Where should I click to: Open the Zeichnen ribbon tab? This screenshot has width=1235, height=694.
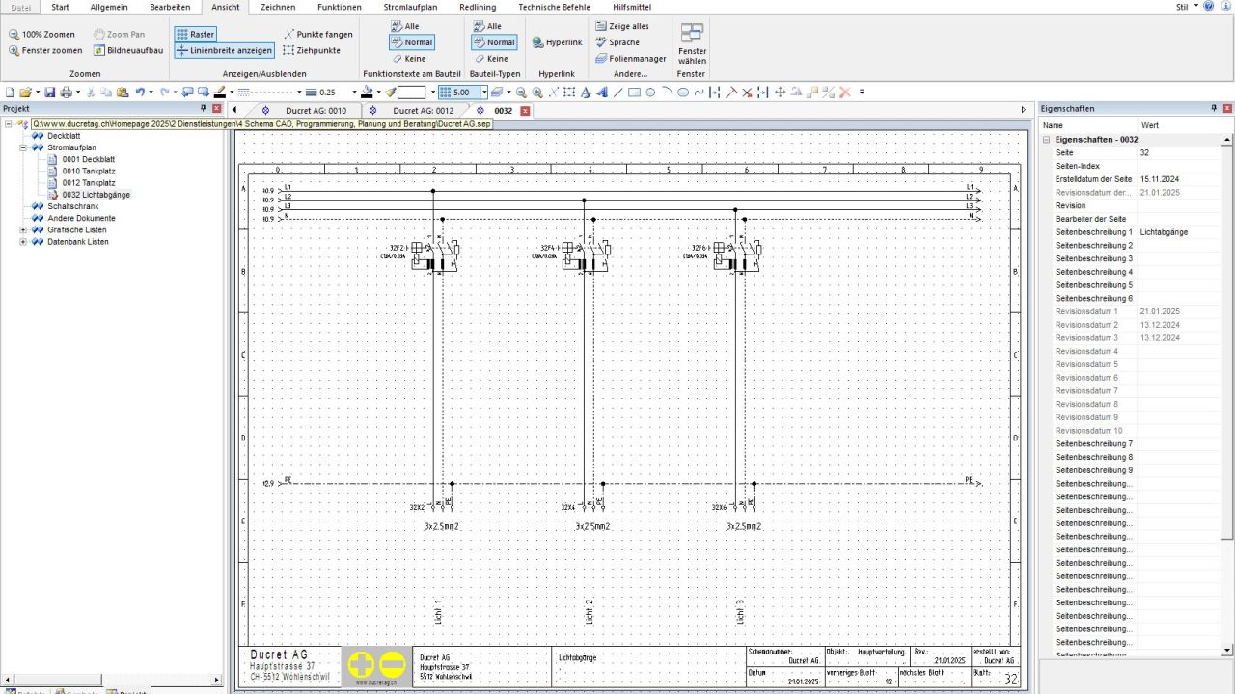point(278,7)
